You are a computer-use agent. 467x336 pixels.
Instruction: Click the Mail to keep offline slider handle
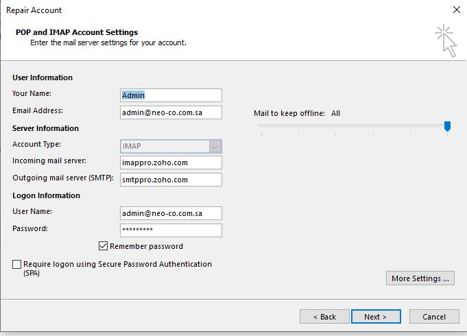click(447, 125)
